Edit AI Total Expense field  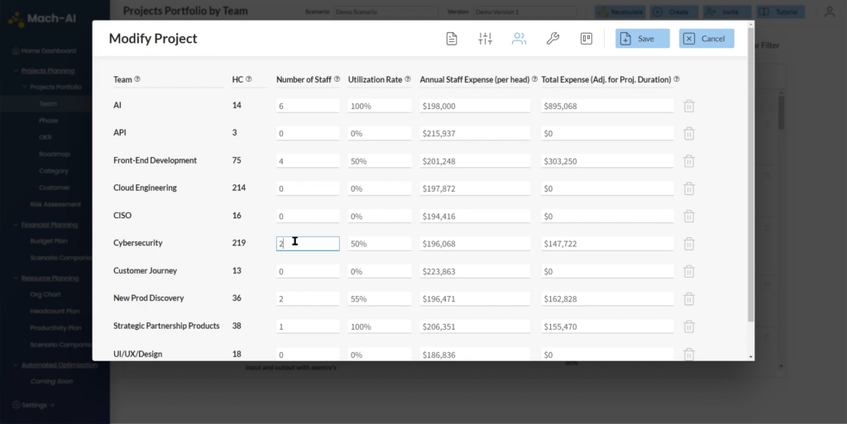pos(607,106)
